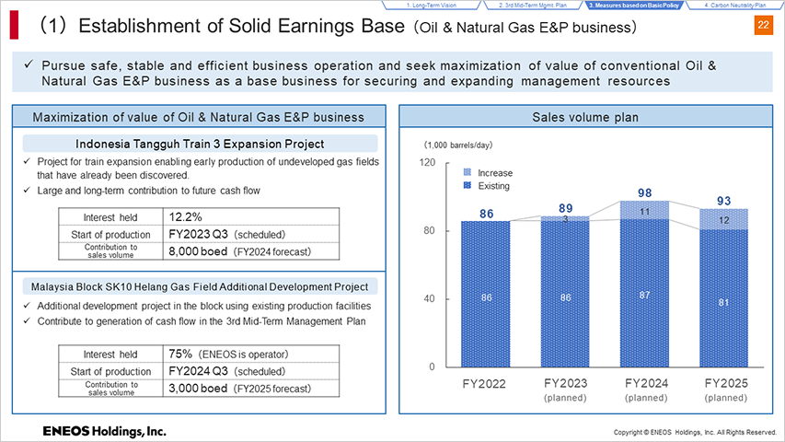Click the '(1,000 barrels/day)' unit label

pos(458,145)
